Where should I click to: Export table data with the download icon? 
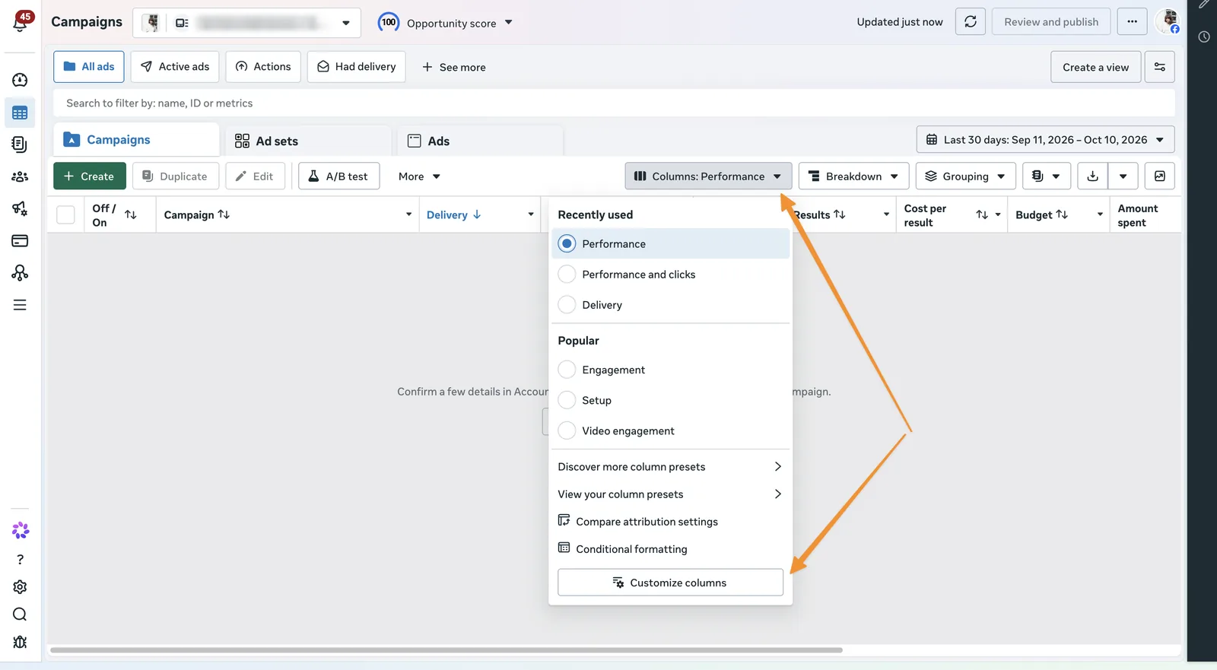tap(1093, 176)
